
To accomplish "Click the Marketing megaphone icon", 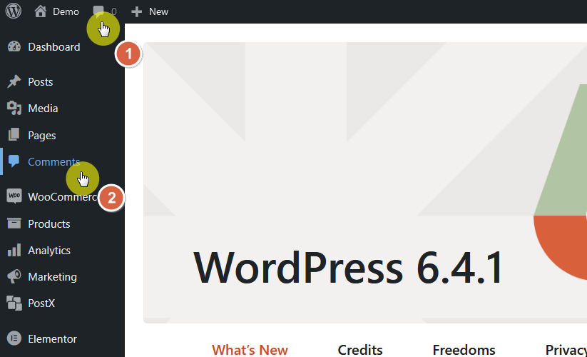I will tap(14, 276).
